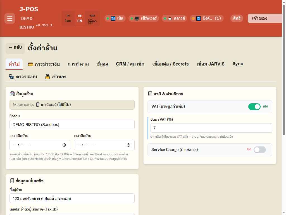Click the J-POS logo text
This screenshot has width=286, height=215.
pyautogui.click(x=29, y=9)
